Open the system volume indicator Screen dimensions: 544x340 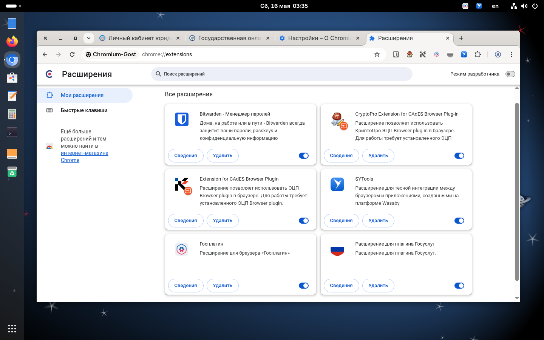(524, 6)
